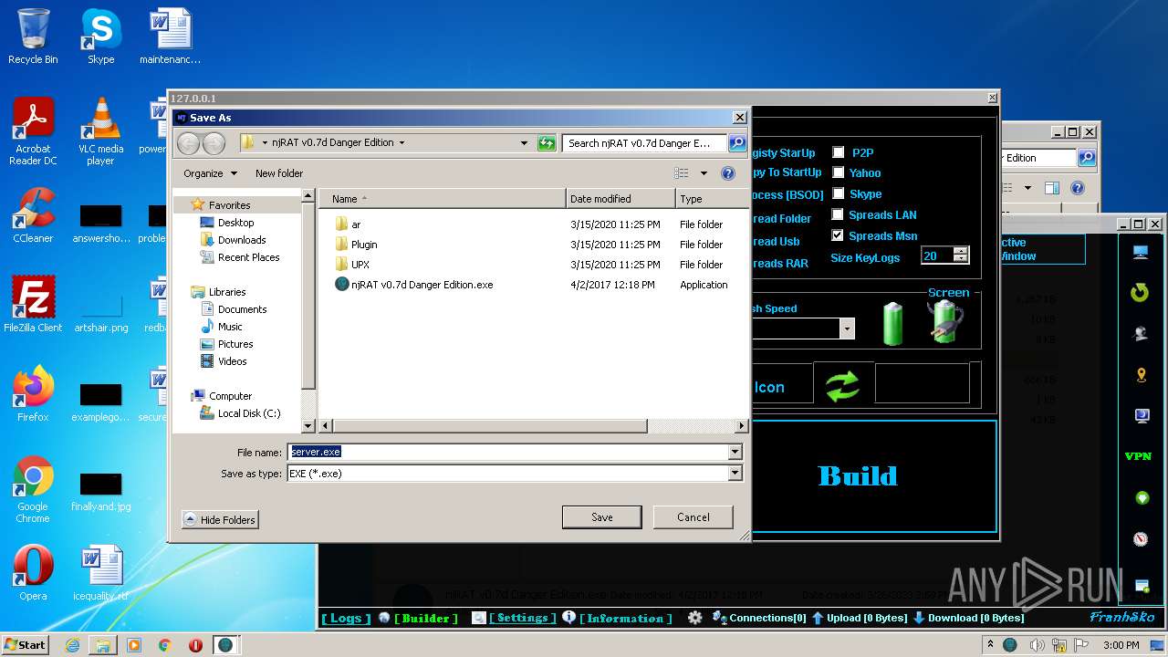Select the UPX folder
Viewport: 1168px width, 657px height.
tap(353, 265)
